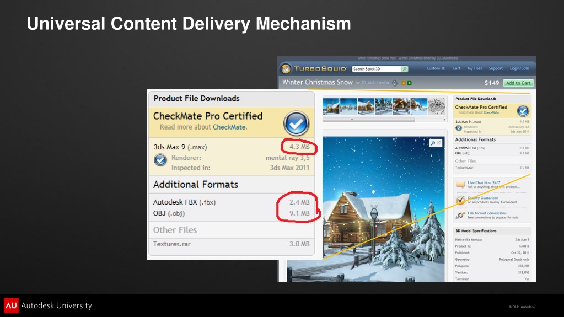This screenshot has width=564, height=317.
Task: Click large CheckMate checkmark badge in enlarged callout
Action: (x=296, y=123)
